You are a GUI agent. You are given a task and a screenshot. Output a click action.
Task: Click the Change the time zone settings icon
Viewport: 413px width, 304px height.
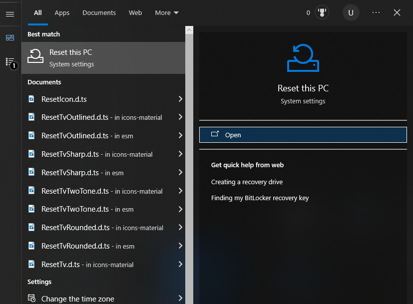[33, 298]
